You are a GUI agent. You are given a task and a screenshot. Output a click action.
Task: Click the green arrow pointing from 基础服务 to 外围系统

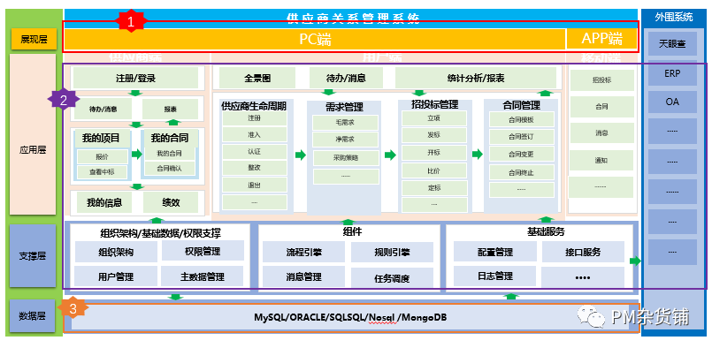coord(635,261)
